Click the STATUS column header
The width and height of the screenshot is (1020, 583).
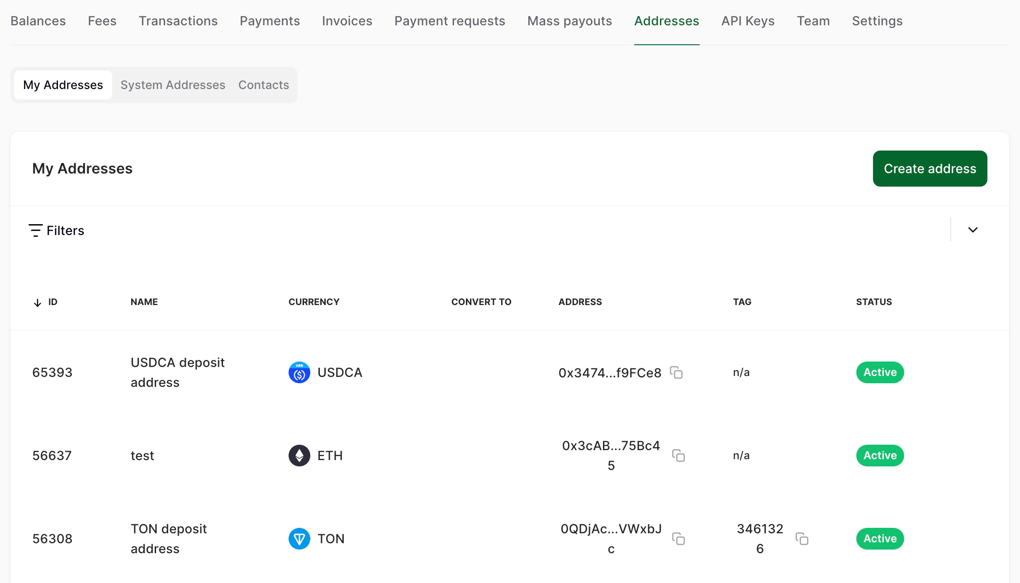tap(874, 302)
